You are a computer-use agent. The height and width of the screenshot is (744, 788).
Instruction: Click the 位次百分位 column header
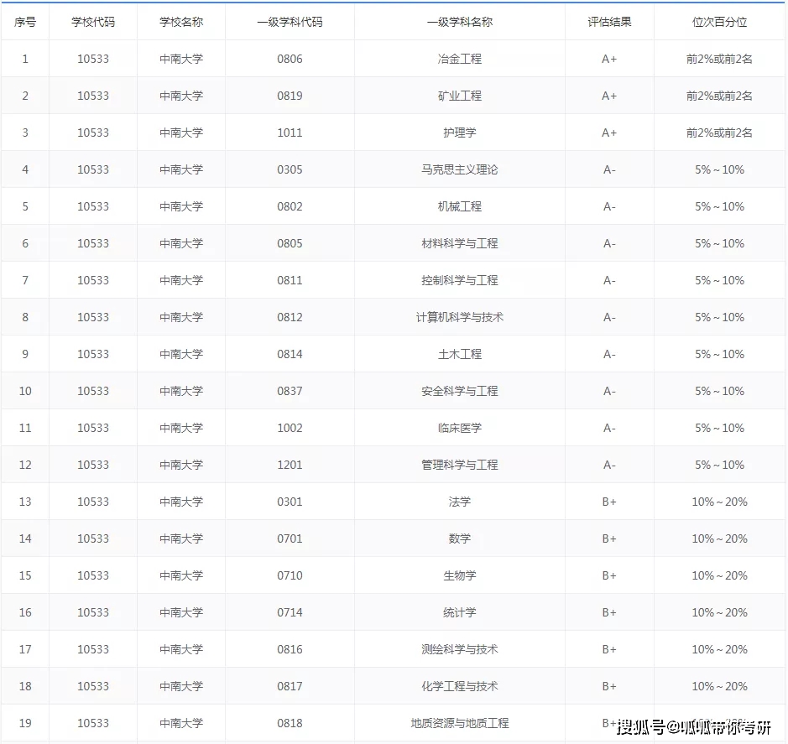pos(719,22)
